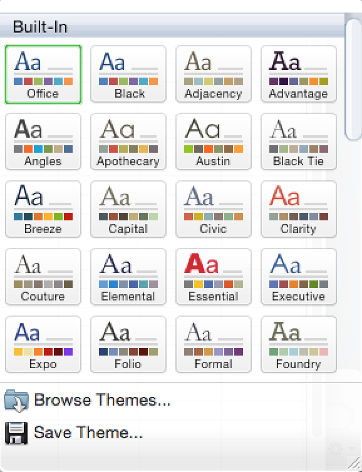
Task: Click the Browse Themes folder icon
Action: 16,401
